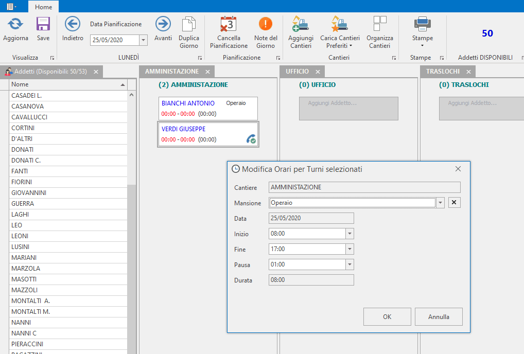Click the Pausa time field 01:00

coord(307,264)
